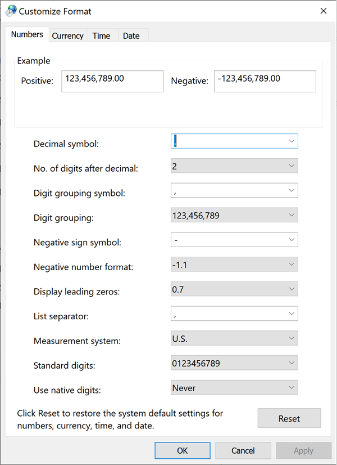The height and width of the screenshot is (465, 337).
Task: Select the Date tab
Action: (x=131, y=35)
